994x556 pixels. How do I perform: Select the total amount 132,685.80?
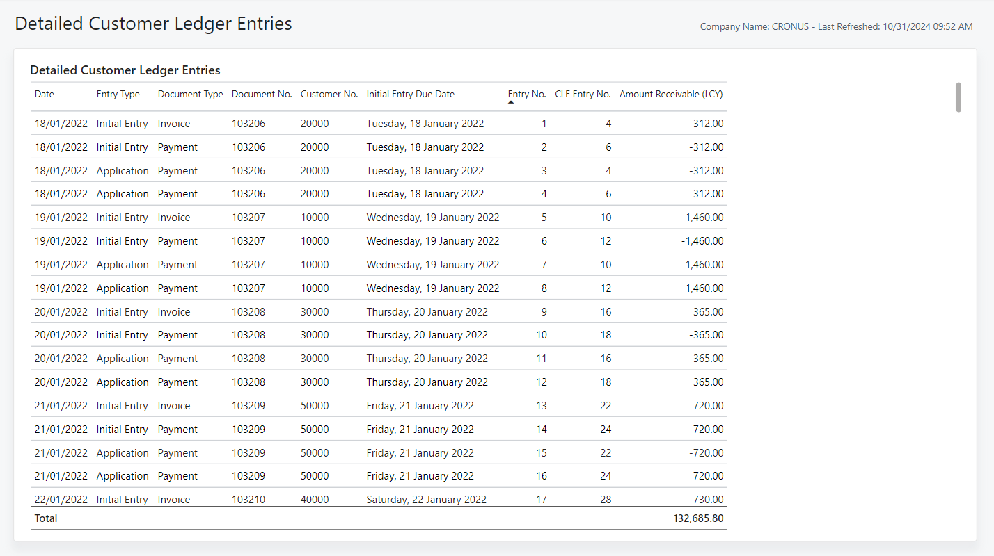click(x=698, y=518)
